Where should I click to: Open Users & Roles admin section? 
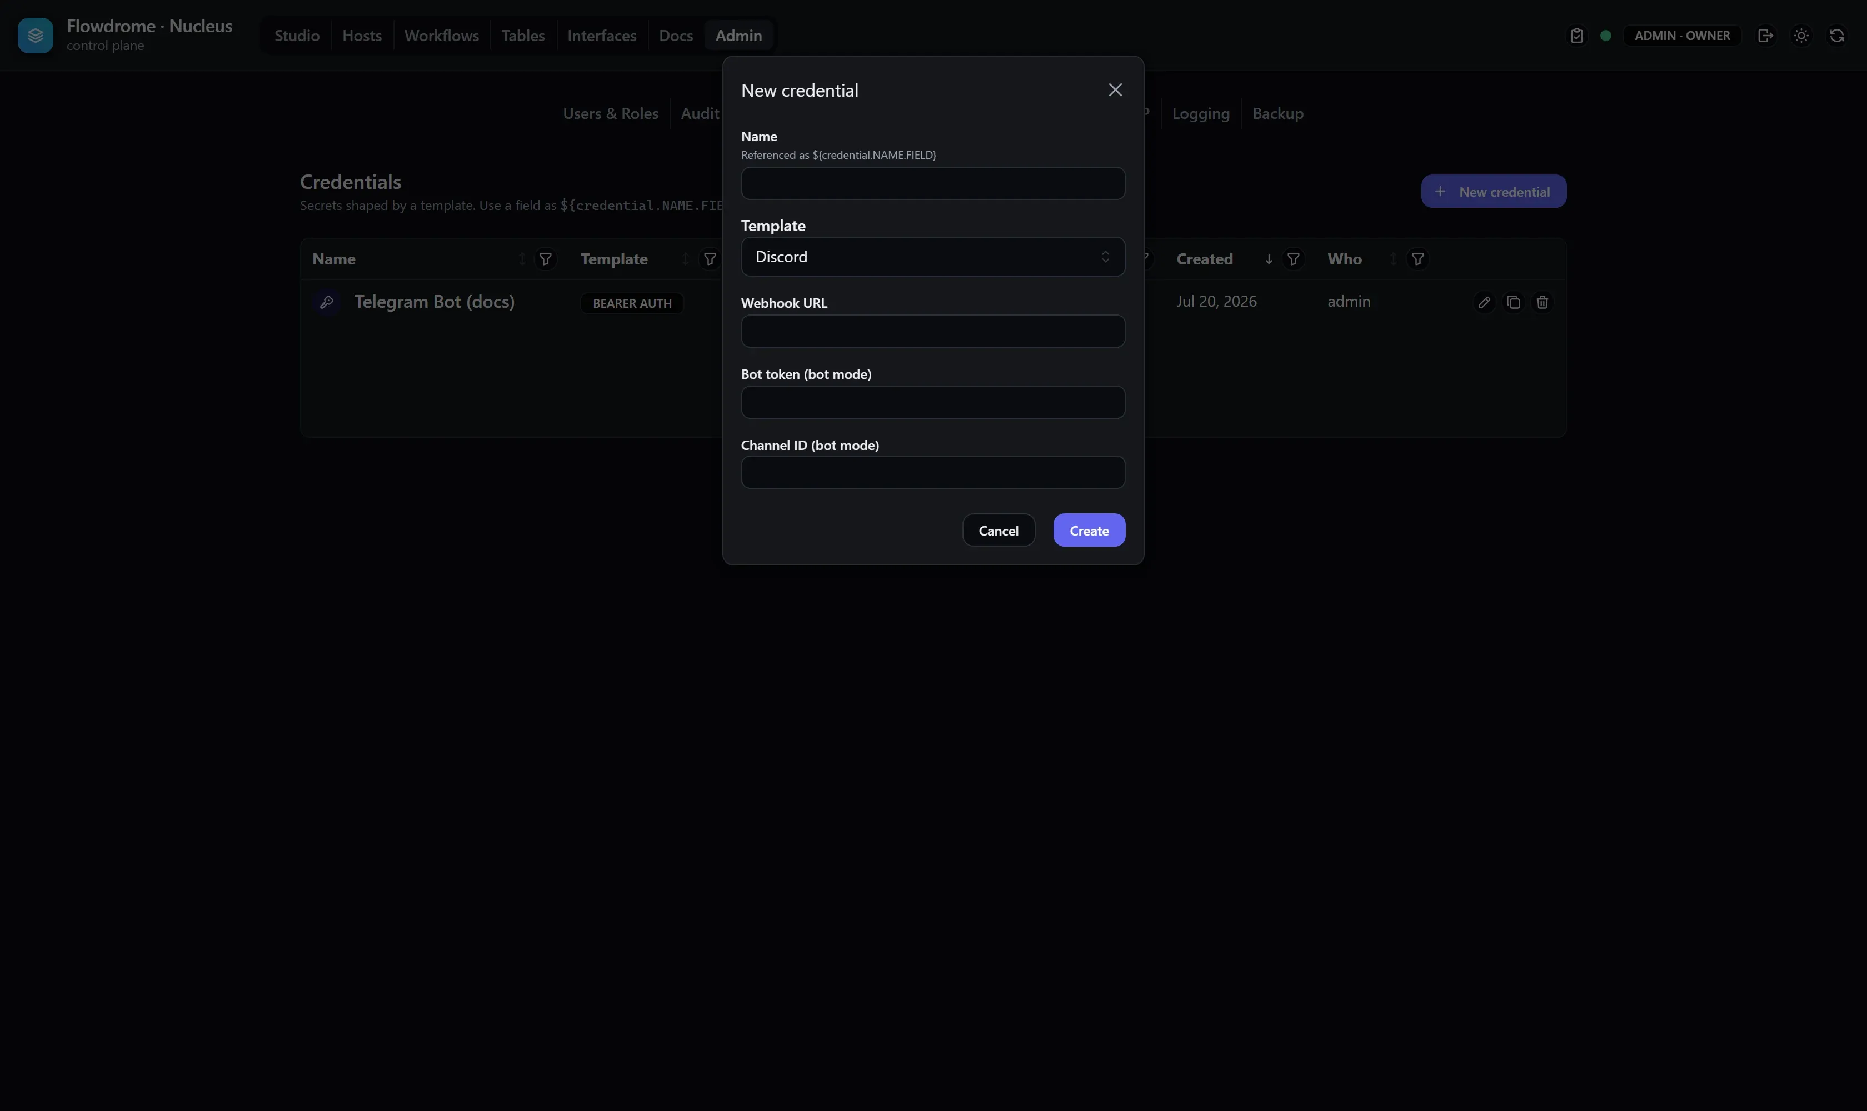point(610,113)
